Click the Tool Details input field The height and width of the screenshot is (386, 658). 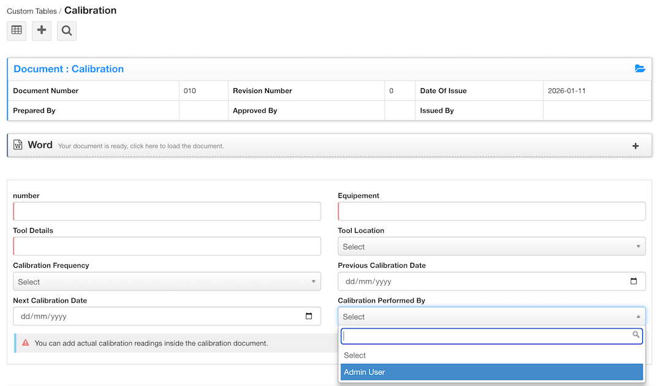167,246
